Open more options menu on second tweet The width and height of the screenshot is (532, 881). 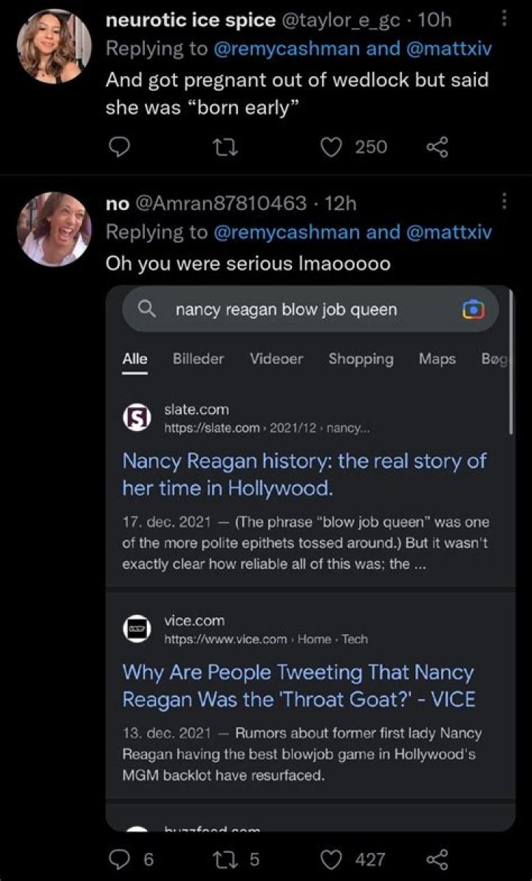coord(505,201)
